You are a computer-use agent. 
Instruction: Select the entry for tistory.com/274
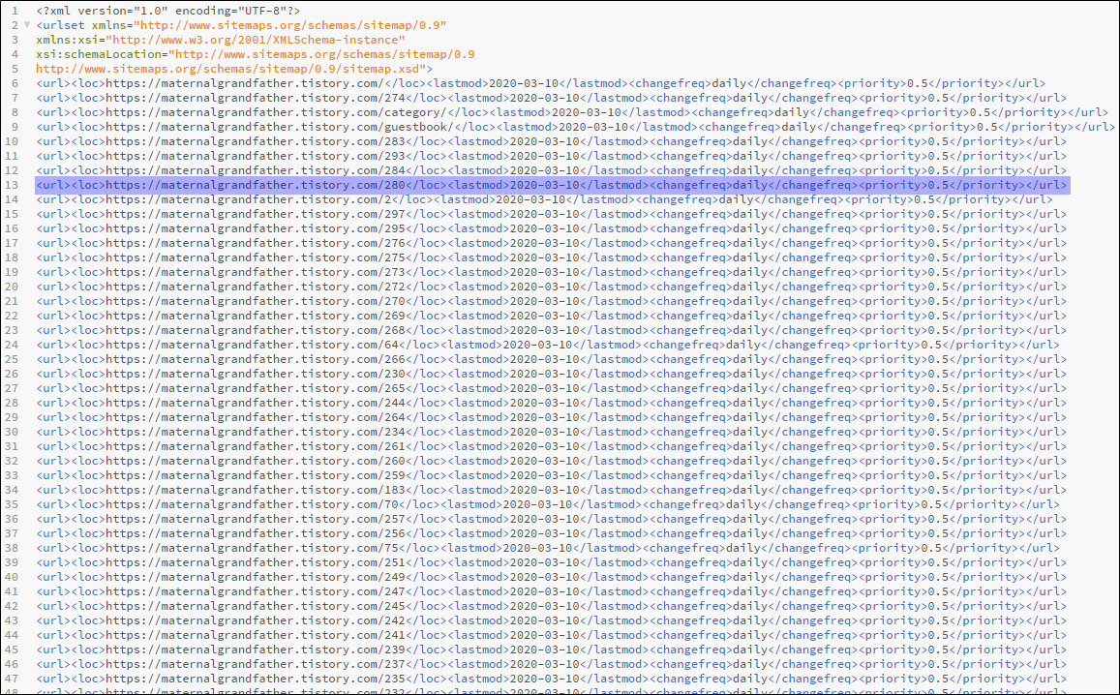coord(552,98)
